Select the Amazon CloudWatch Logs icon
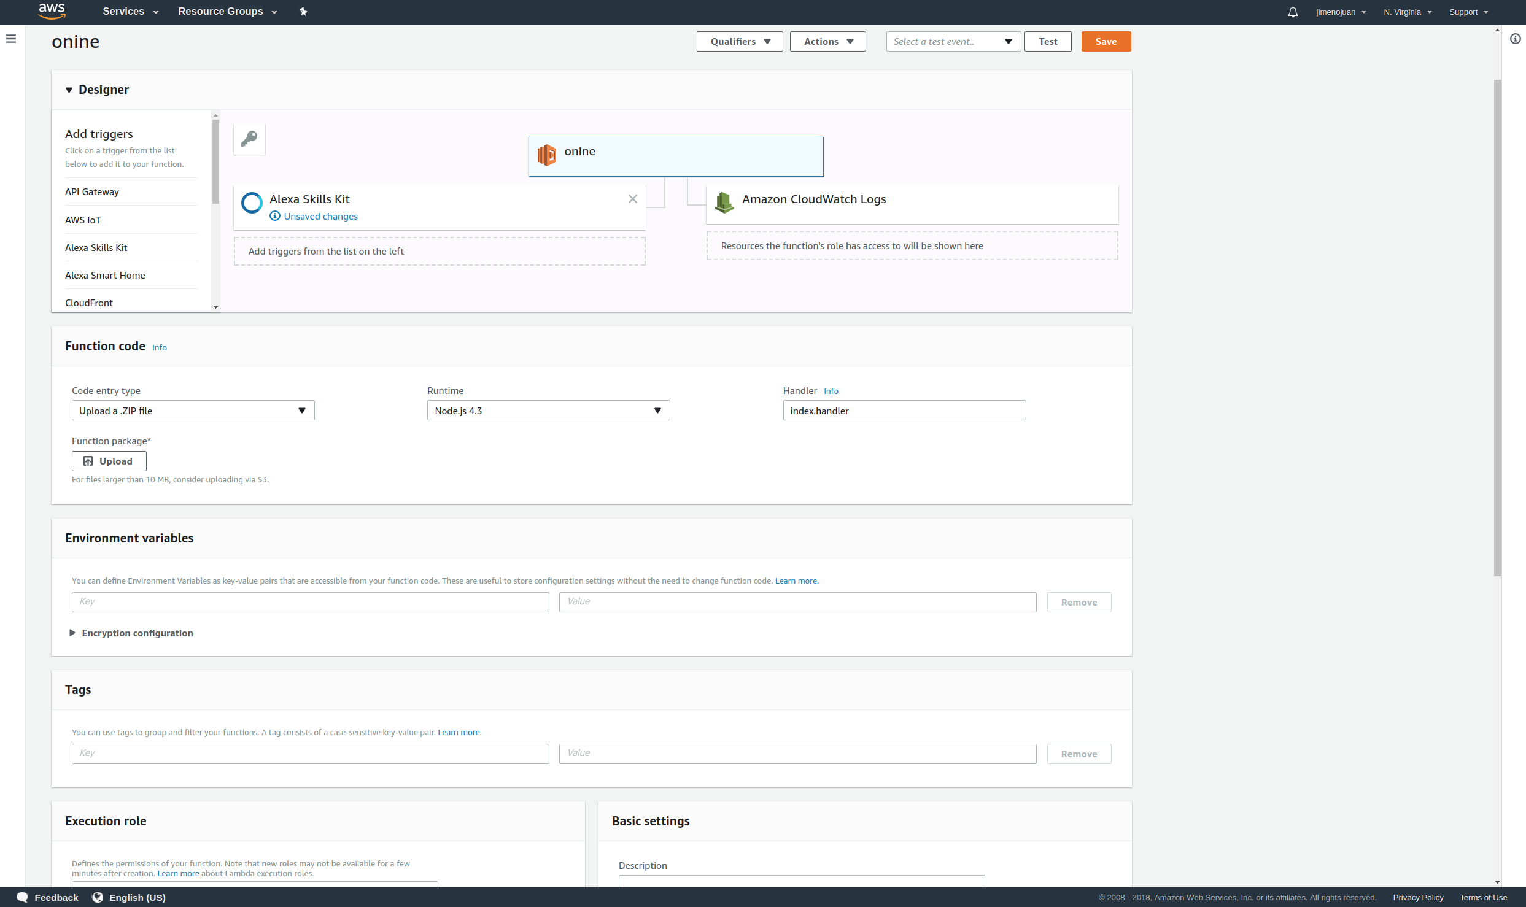Viewport: 1526px width, 907px height. [724, 203]
